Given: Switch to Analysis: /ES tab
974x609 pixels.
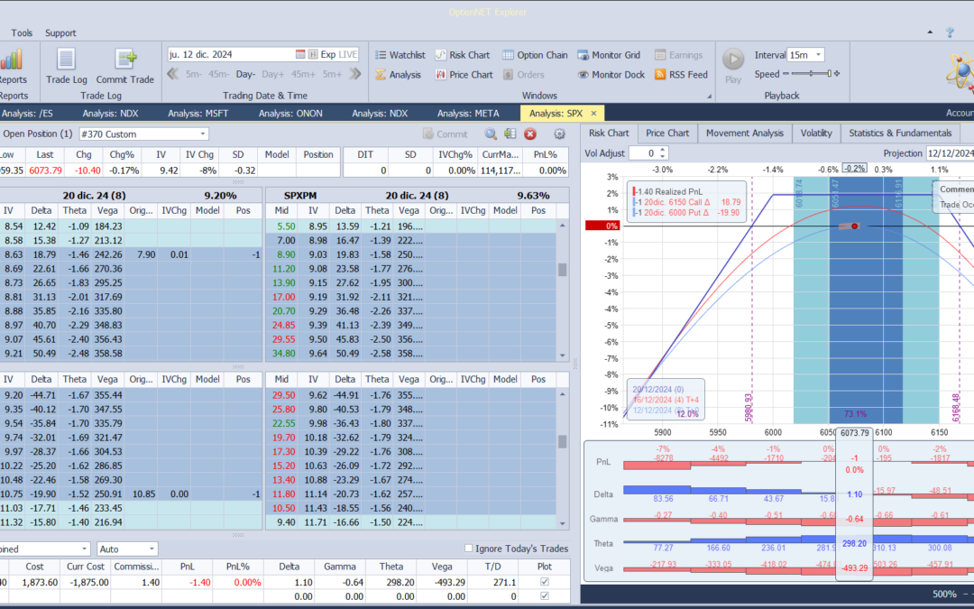Looking at the screenshot, I should (x=27, y=113).
